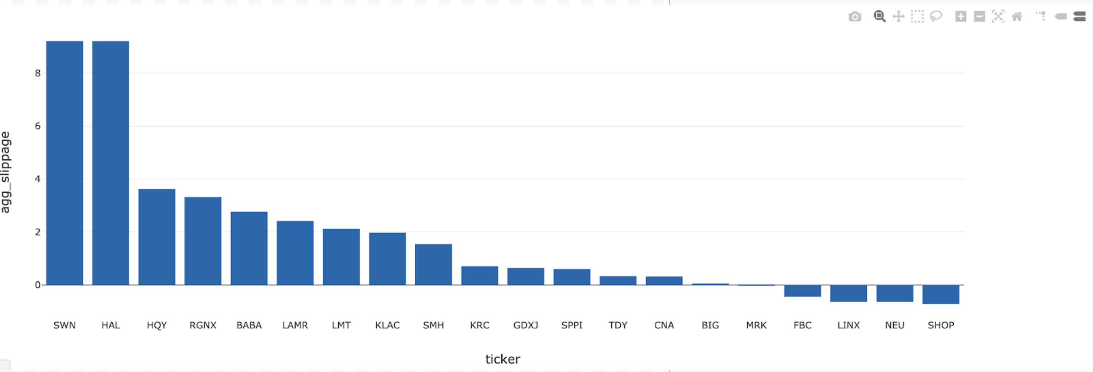1093x372 pixels.
Task: Pick the Lasso Select tool
Action: 936,17
